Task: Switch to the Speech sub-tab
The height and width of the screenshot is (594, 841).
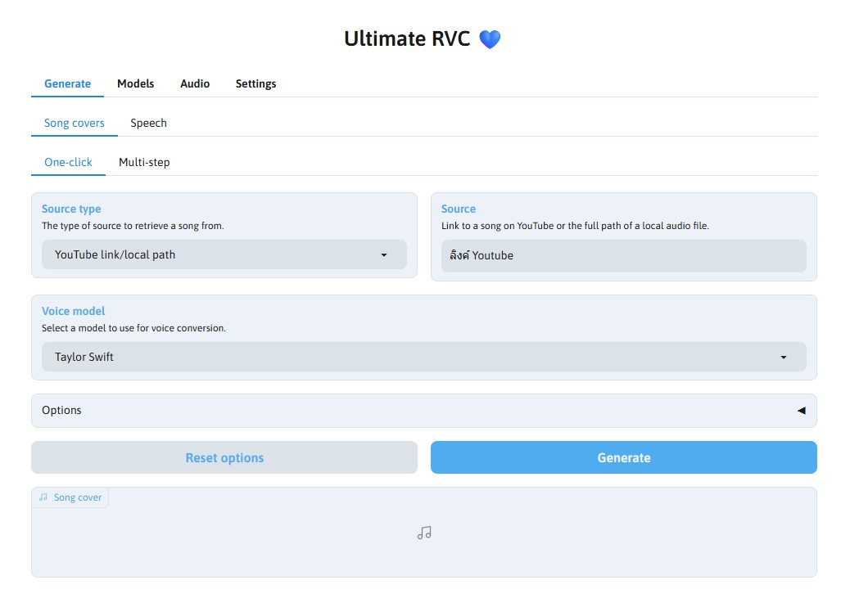Action: [148, 123]
